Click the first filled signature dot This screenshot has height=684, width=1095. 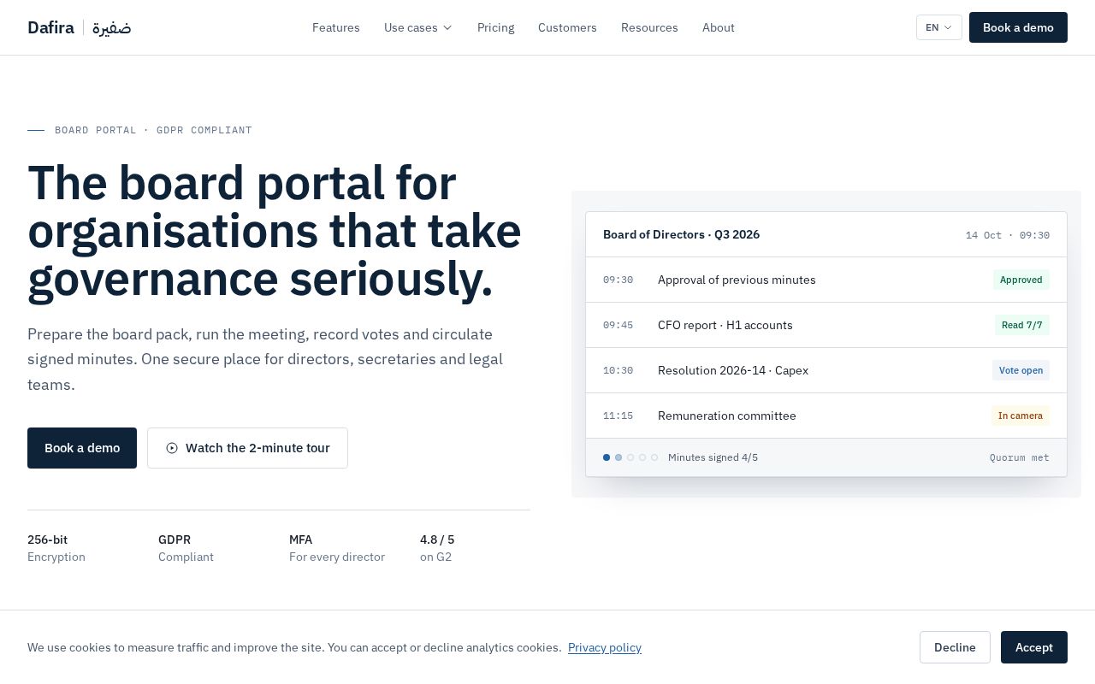(x=607, y=457)
